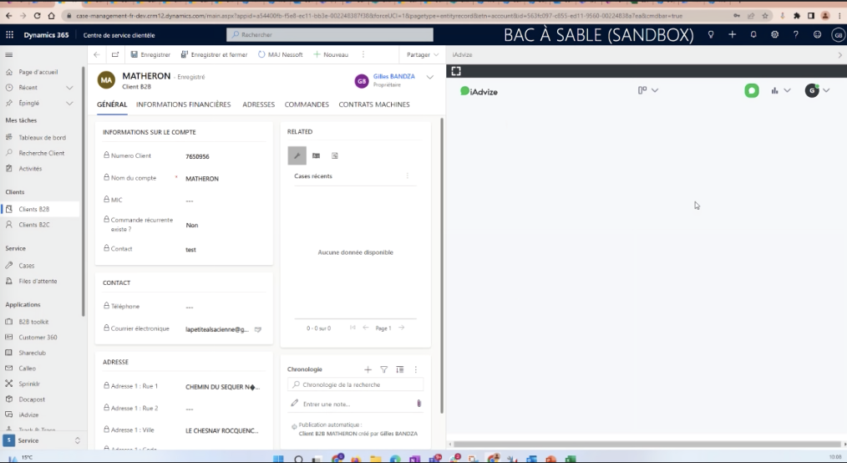
Task: Collapse the left navigation hamburger menu
Action: (9, 54)
